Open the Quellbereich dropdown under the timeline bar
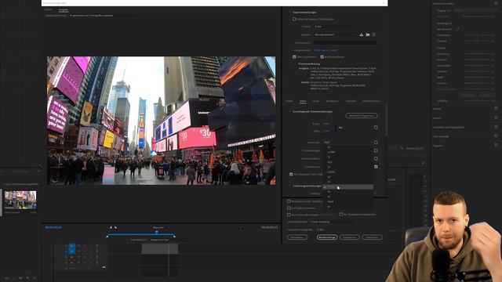 [x=169, y=240]
